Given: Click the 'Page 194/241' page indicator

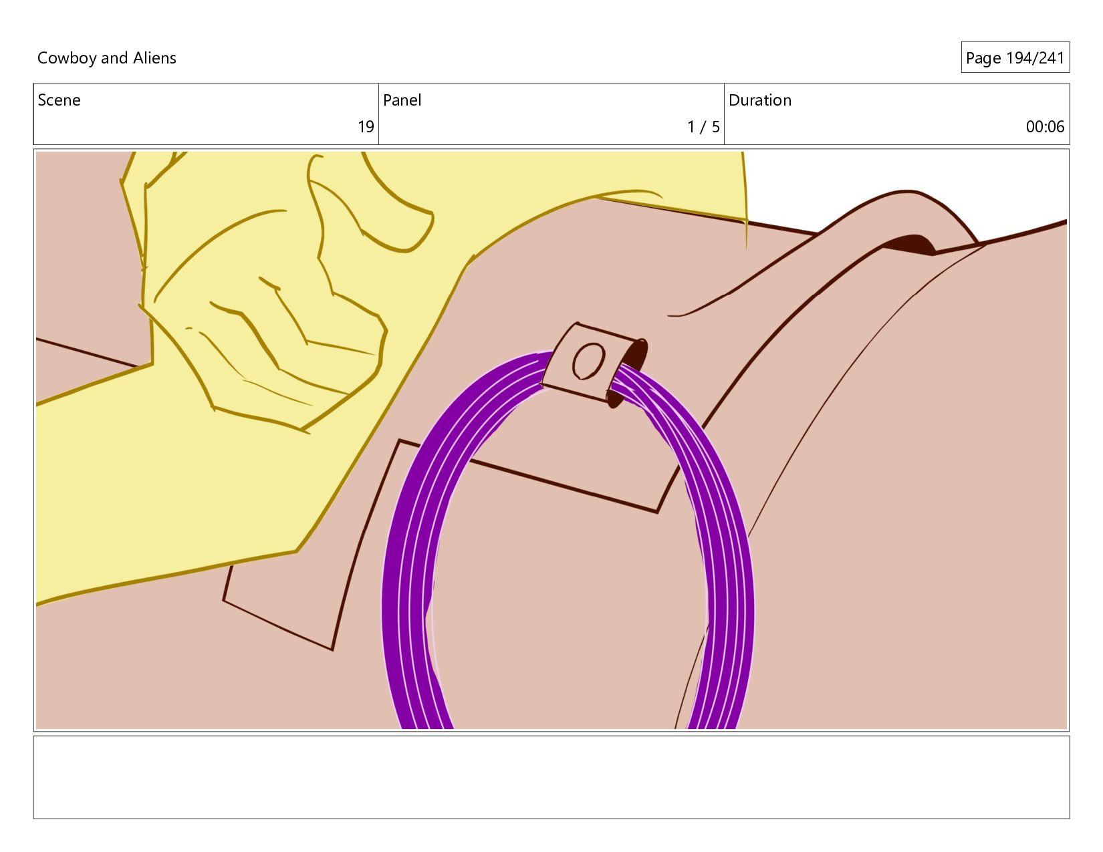Looking at the screenshot, I should pos(1015,58).
